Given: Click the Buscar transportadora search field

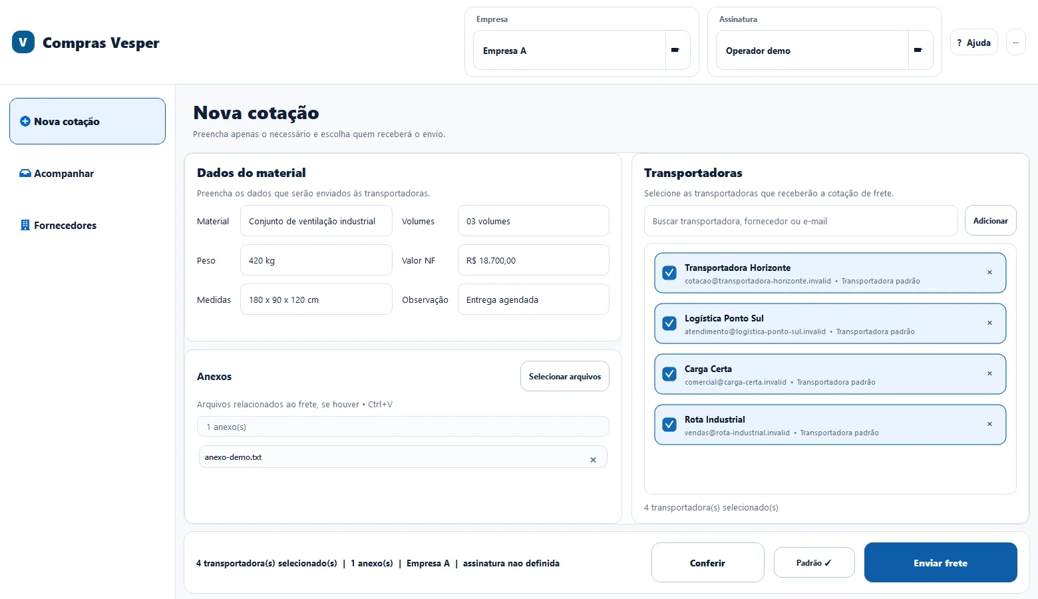Looking at the screenshot, I should (x=801, y=221).
